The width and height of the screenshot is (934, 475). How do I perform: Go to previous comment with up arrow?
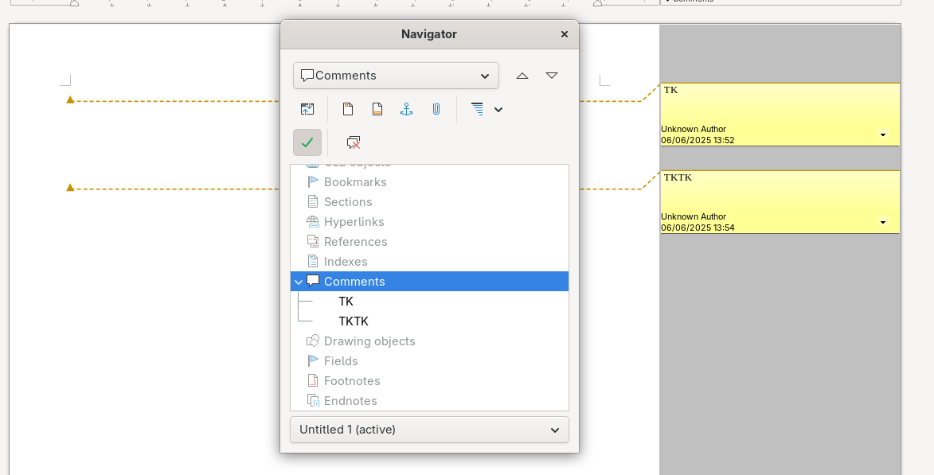coord(522,76)
